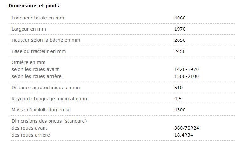Viewport: 235px width, 141px height.
Task: Select the "selon les roues arrière" label
Action: 37,76
